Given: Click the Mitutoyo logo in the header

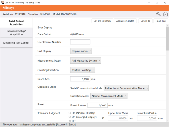Looking at the screenshot, I should [9, 8].
